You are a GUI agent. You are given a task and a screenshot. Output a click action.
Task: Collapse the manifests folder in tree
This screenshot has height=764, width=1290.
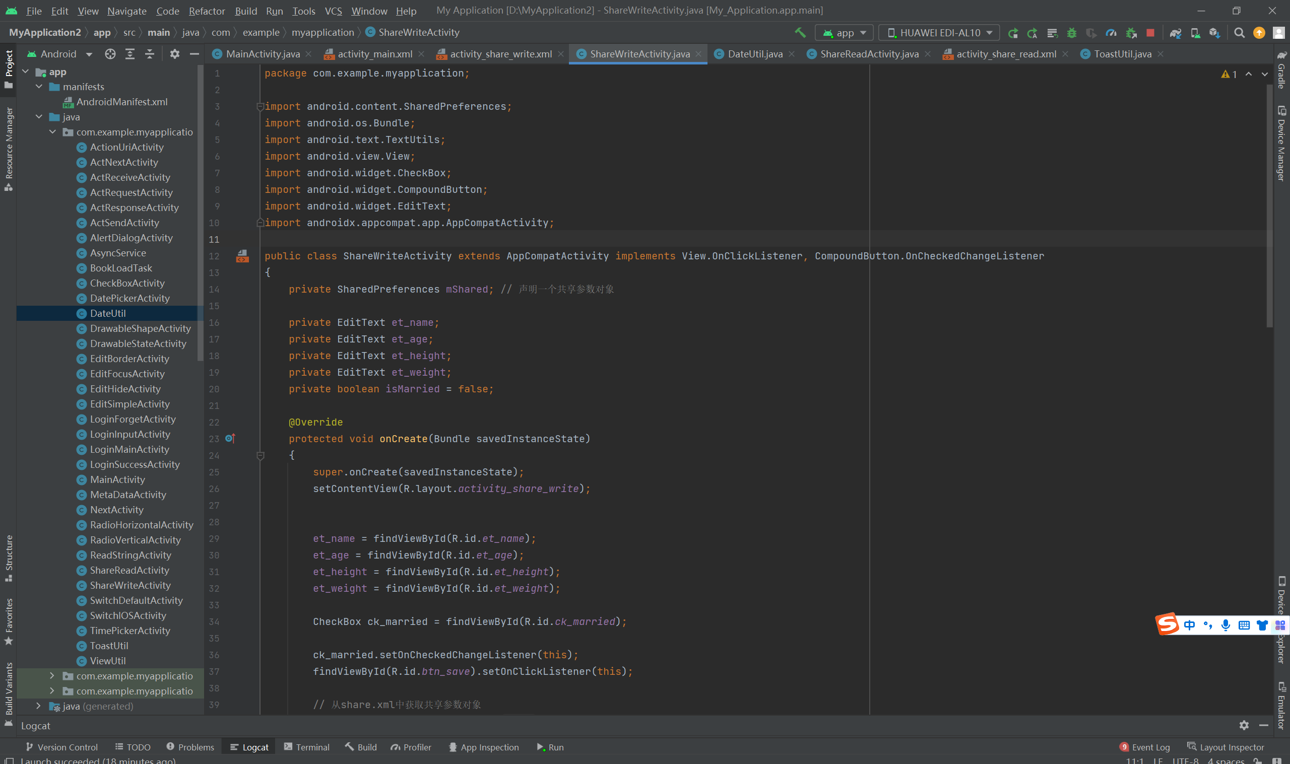click(x=39, y=87)
